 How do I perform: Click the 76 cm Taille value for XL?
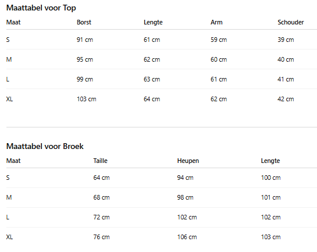(101, 237)
